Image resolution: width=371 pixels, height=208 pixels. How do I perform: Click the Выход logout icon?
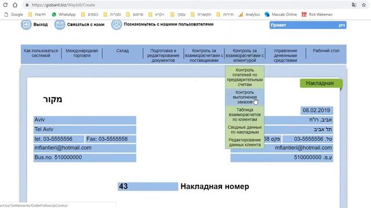click(26, 24)
